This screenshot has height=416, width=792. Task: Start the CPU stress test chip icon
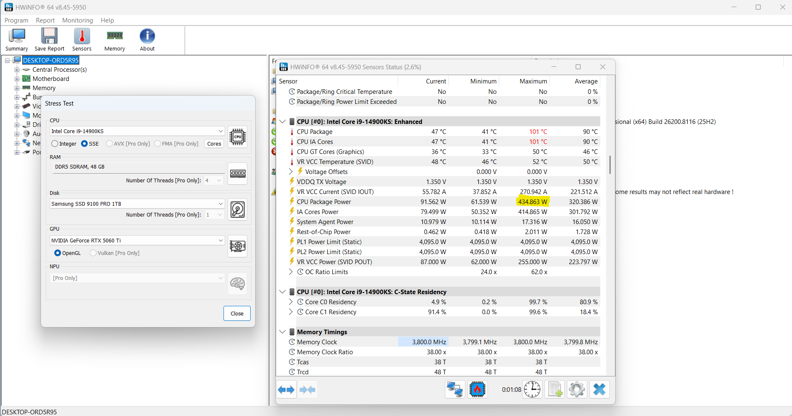click(238, 137)
